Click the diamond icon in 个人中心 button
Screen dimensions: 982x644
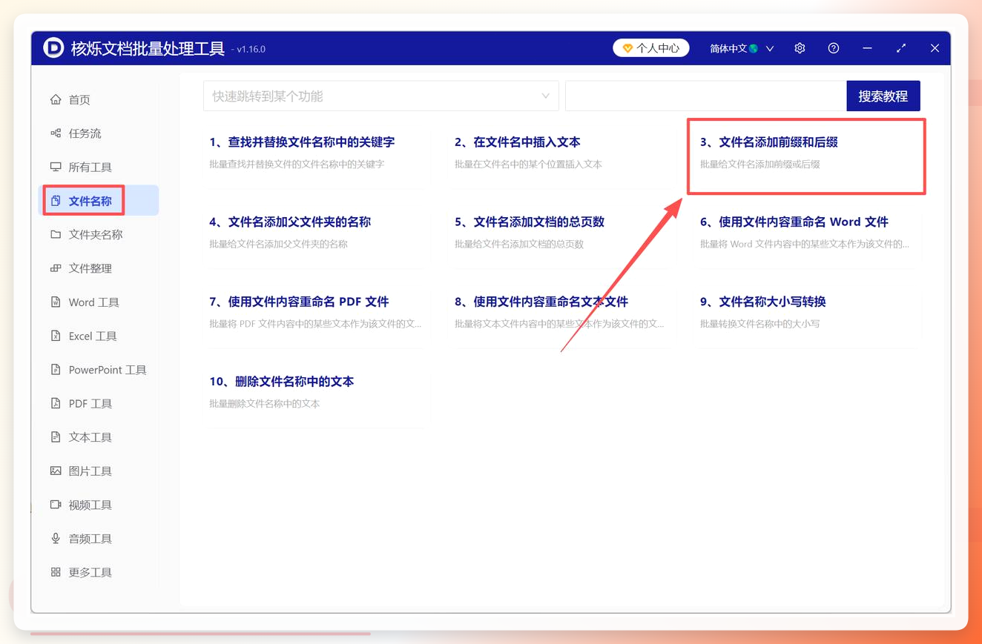(x=627, y=48)
